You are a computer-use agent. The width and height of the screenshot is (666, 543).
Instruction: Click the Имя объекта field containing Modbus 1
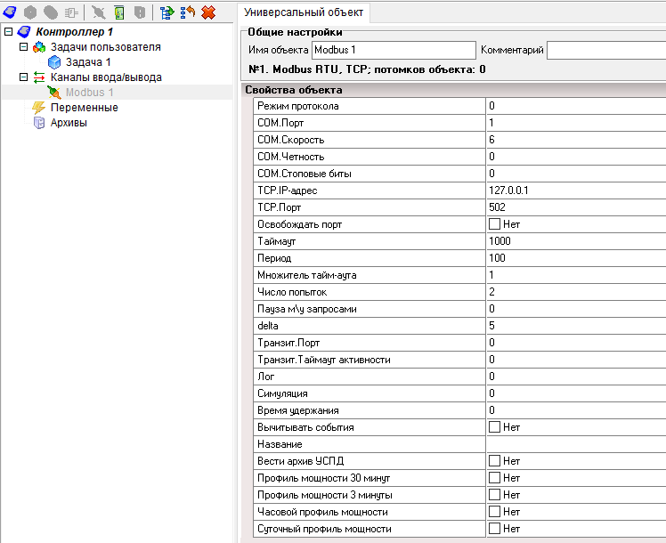[394, 50]
